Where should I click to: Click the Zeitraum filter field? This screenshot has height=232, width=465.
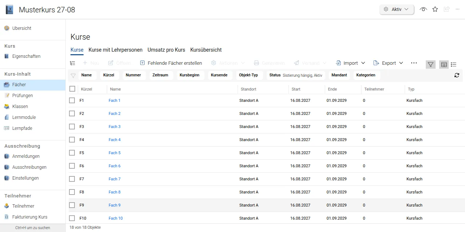tap(160, 75)
